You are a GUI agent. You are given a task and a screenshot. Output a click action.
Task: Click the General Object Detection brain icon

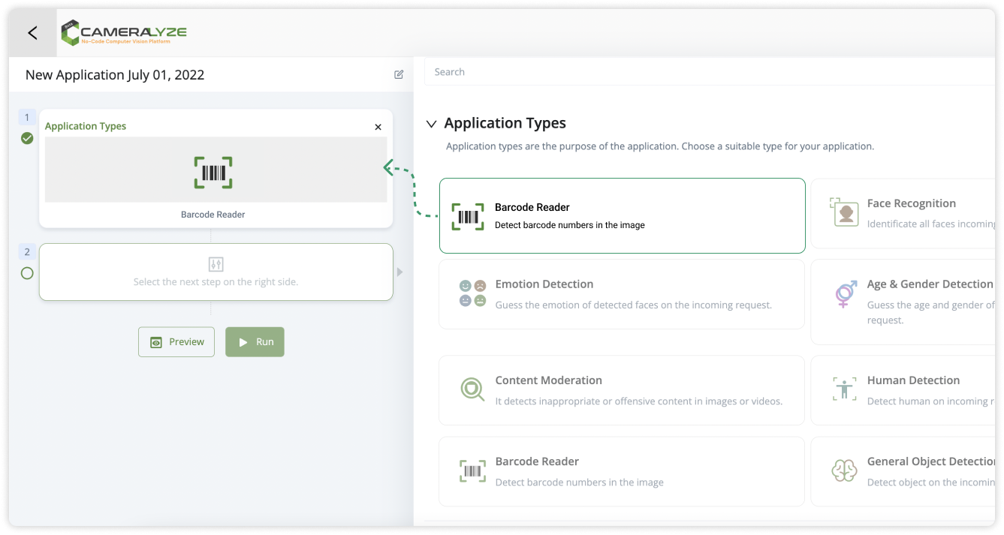[845, 470]
